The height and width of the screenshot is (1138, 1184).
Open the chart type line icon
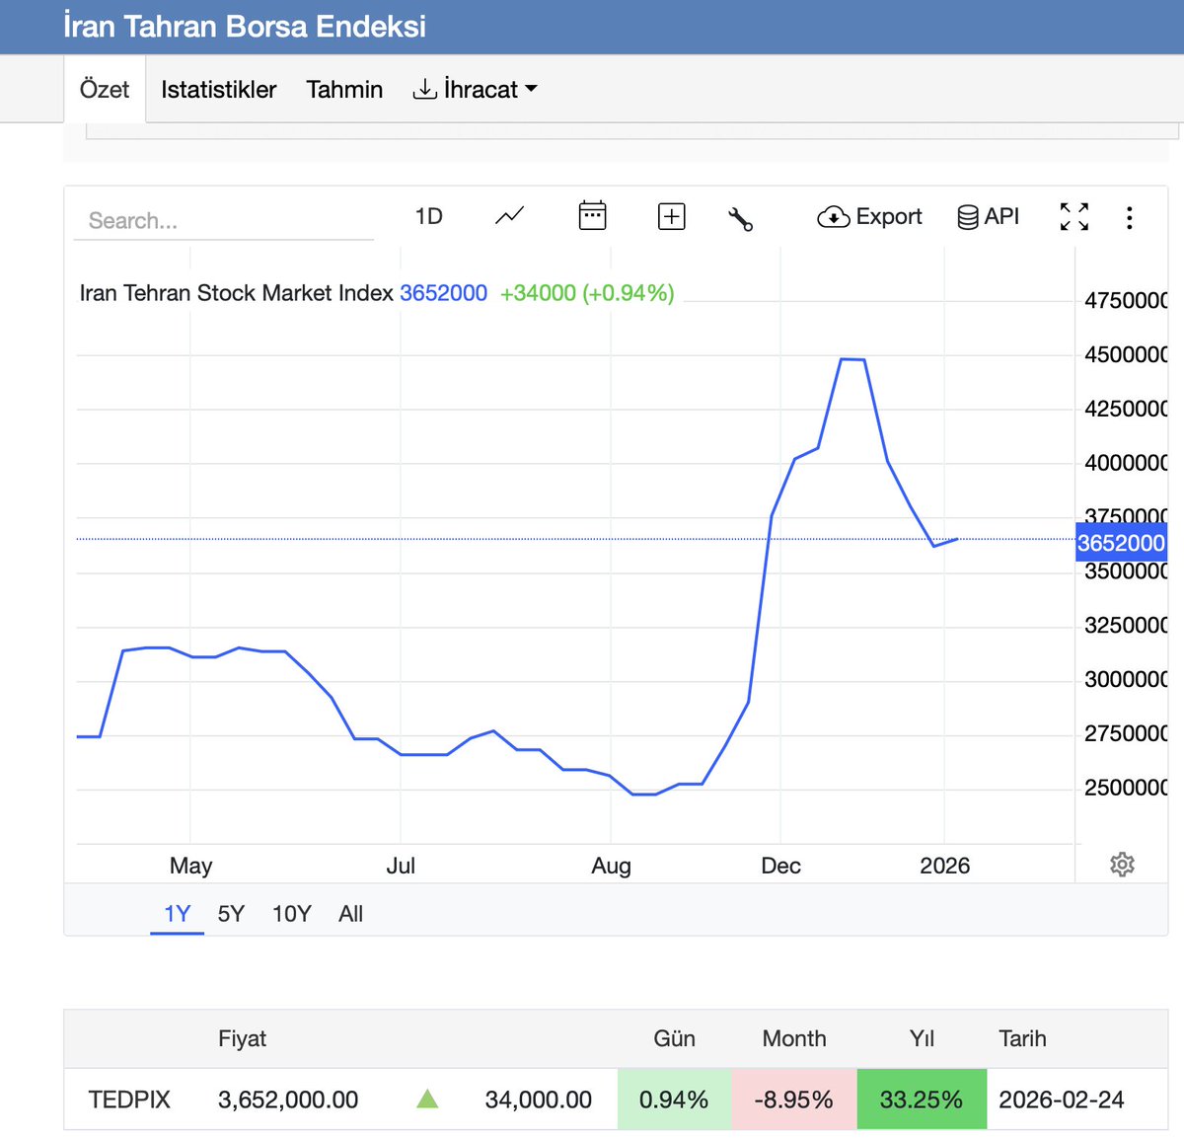tap(509, 216)
